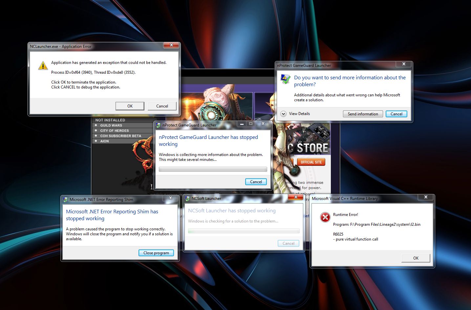471x310 pixels.
Task: Select GUILD WARS in launcher game list
Action: point(111,126)
